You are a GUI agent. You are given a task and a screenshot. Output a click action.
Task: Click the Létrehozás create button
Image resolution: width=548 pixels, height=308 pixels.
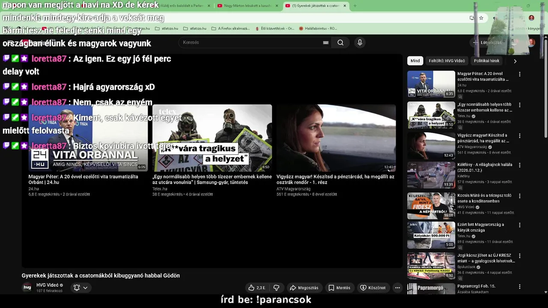click(487, 42)
